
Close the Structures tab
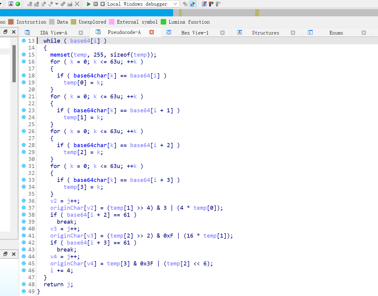pyautogui.click(x=293, y=33)
